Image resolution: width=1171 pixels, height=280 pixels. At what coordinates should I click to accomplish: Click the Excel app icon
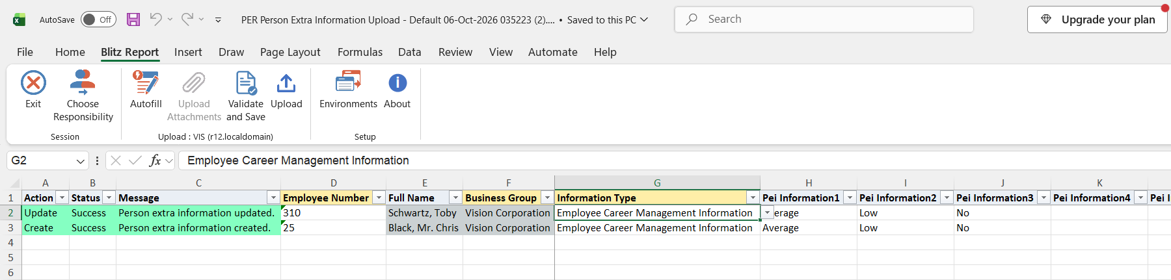[x=20, y=19]
